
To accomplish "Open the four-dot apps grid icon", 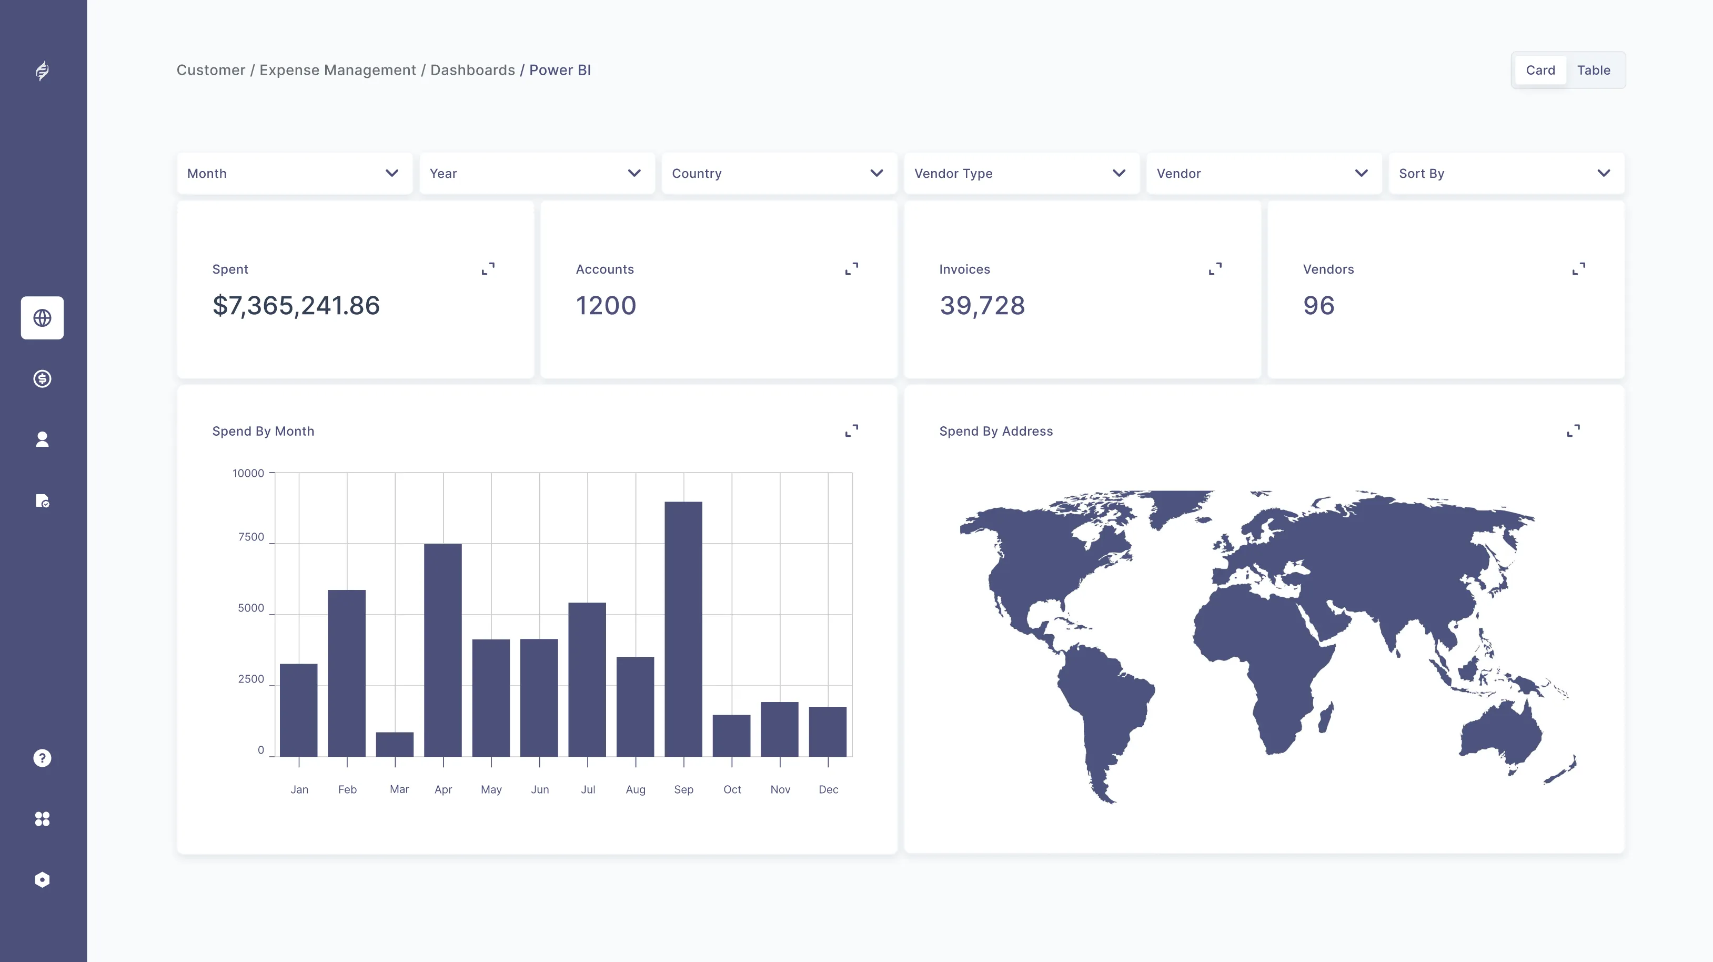I will tap(42, 819).
